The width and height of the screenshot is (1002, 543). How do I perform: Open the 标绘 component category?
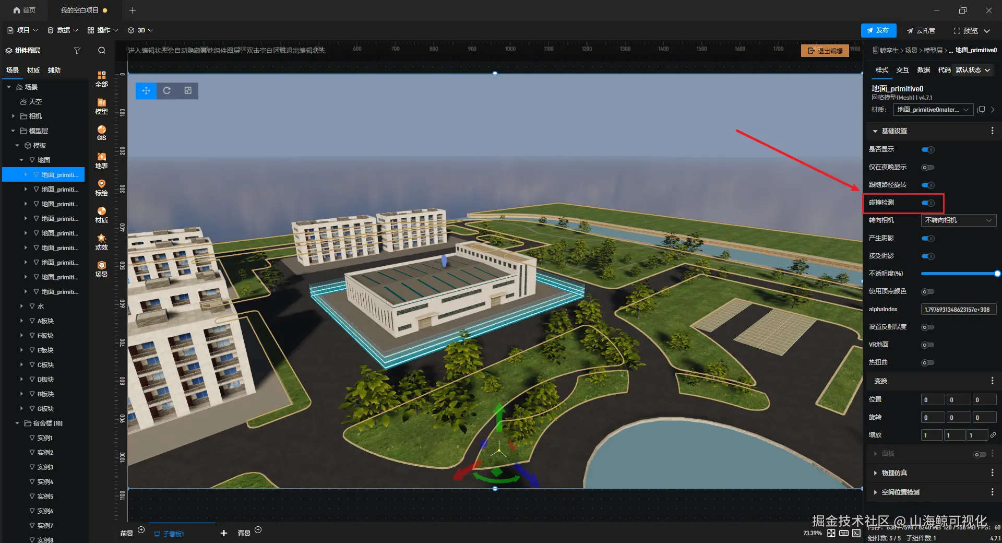101,187
